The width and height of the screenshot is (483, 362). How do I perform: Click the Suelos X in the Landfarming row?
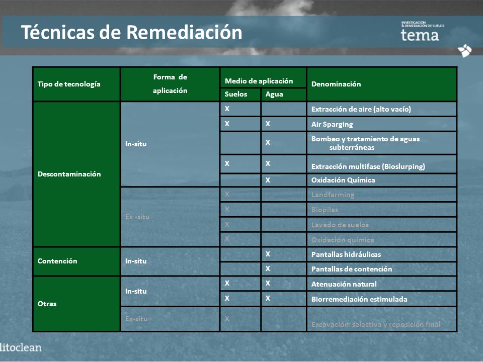pyautogui.click(x=227, y=194)
